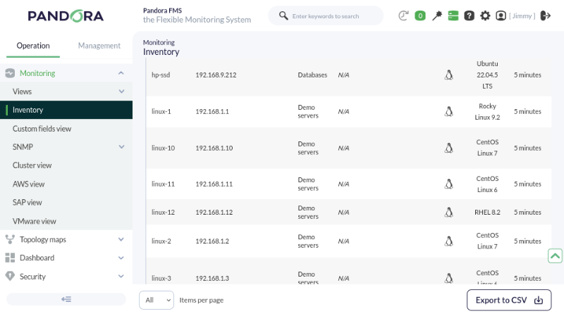The image size is (564, 316).
Task: Click the linux-12 row penguin icon
Action: click(x=448, y=213)
